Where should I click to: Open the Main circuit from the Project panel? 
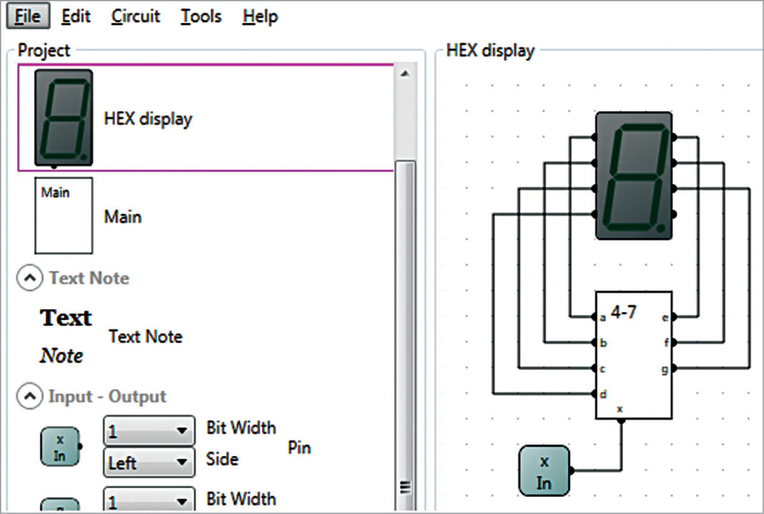[123, 216]
